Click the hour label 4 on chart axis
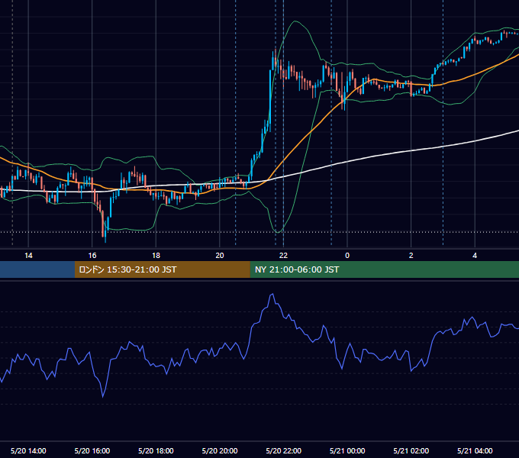Screen dimensions: 519x458 click(475, 256)
